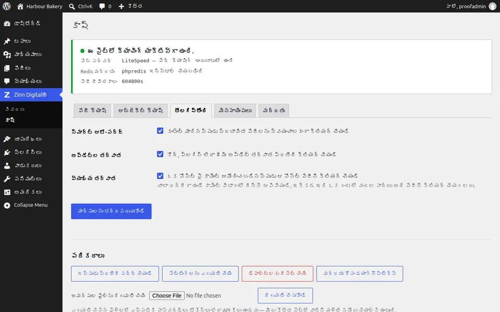Untick the Smart auto-purge checkbox
500x312 pixels.
(x=160, y=131)
